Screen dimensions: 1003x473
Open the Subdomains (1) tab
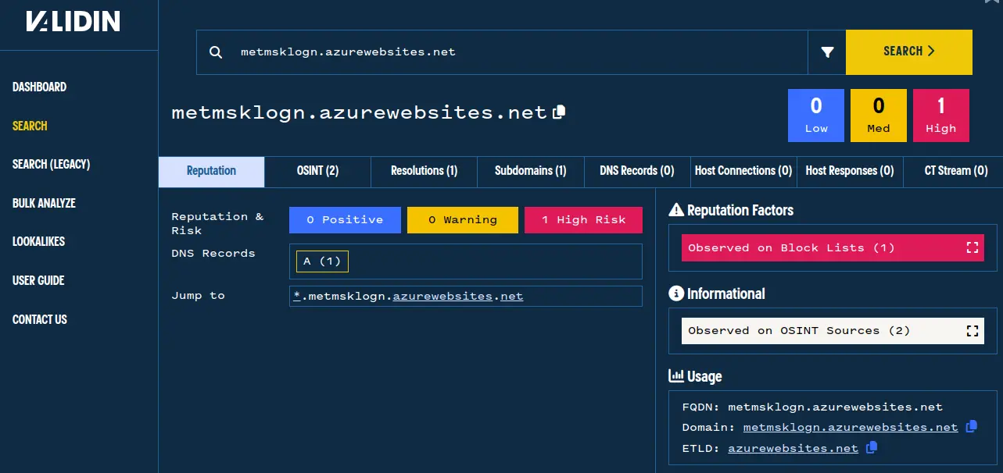pyautogui.click(x=530, y=171)
